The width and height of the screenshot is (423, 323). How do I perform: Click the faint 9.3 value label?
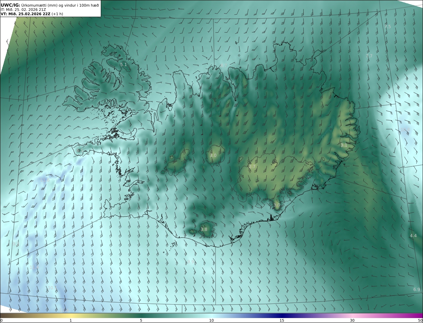[16, 244]
